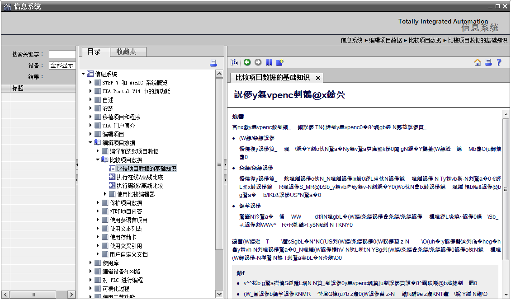
Task: Select 自述 in the contents tree
Action: pos(108,100)
